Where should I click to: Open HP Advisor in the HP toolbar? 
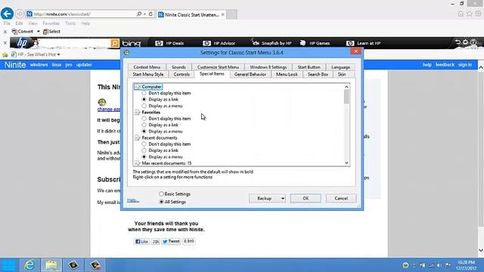219,43
